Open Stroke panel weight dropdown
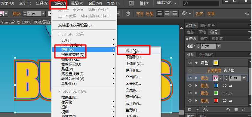 (x=219, y=46)
